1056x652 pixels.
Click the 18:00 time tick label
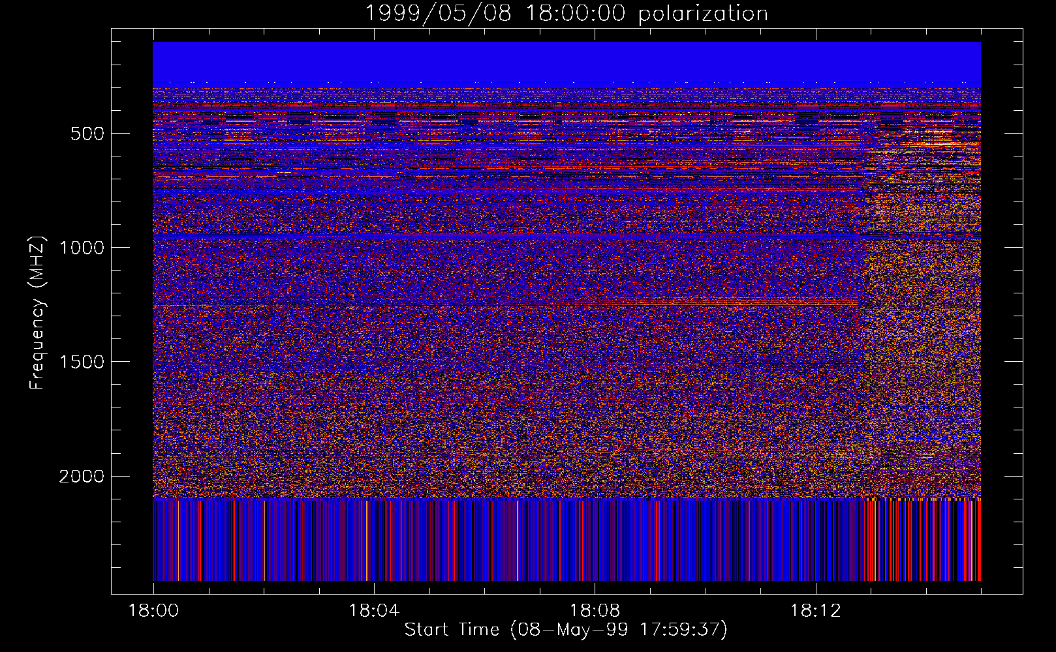coord(153,611)
